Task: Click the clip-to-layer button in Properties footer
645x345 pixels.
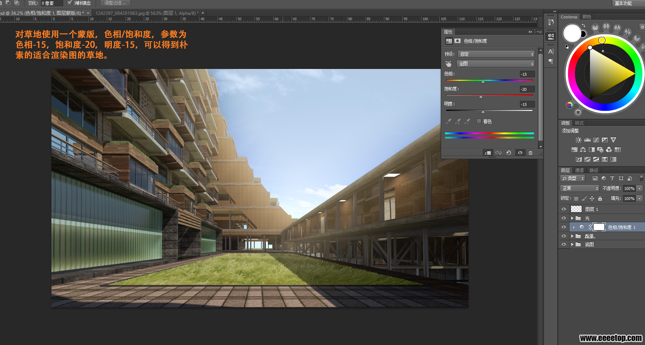Action: (x=488, y=153)
